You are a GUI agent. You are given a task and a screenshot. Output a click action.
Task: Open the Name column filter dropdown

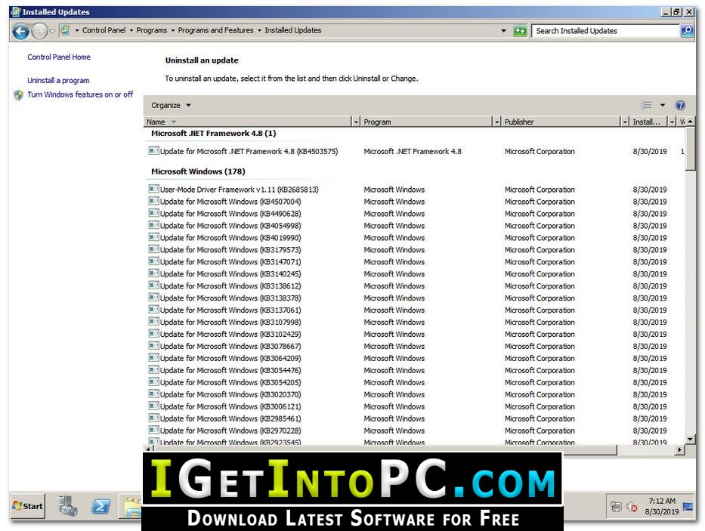click(356, 122)
